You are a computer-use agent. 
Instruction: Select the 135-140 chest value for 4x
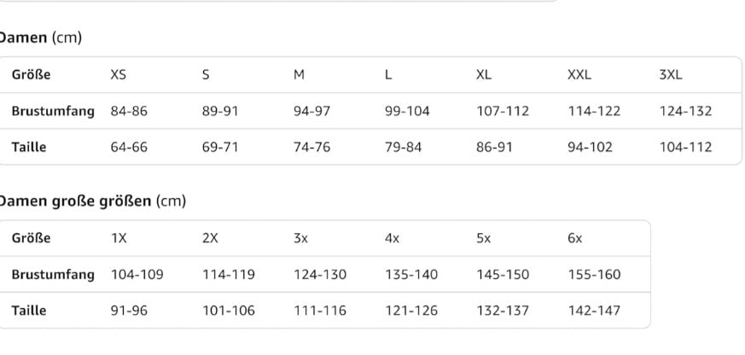(x=411, y=275)
